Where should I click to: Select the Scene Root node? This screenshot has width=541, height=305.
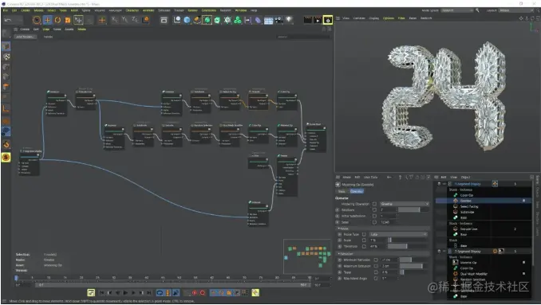(316, 137)
